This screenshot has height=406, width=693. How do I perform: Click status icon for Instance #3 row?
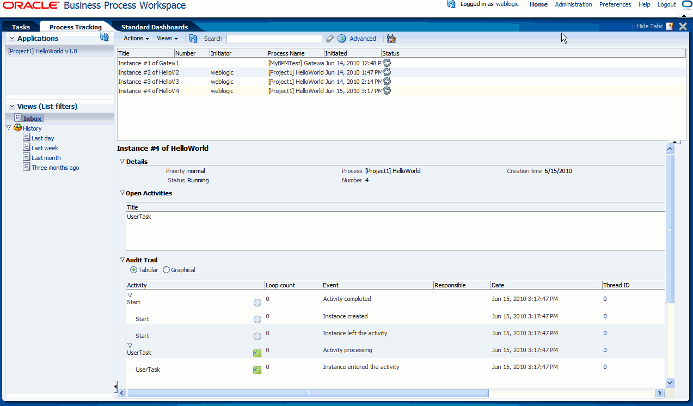(387, 82)
